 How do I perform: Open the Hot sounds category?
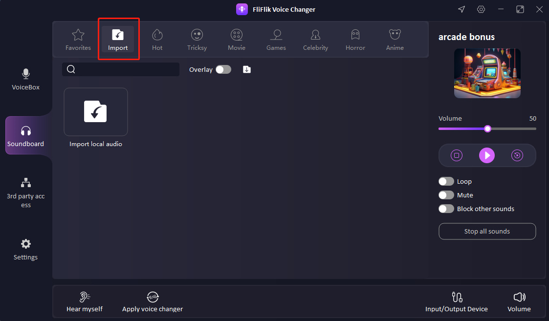[157, 40]
